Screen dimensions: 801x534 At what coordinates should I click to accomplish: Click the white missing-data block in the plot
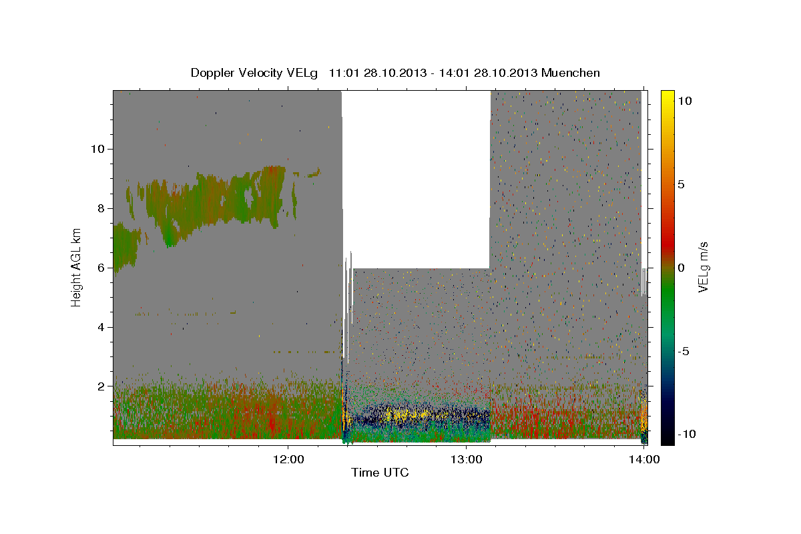417,179
